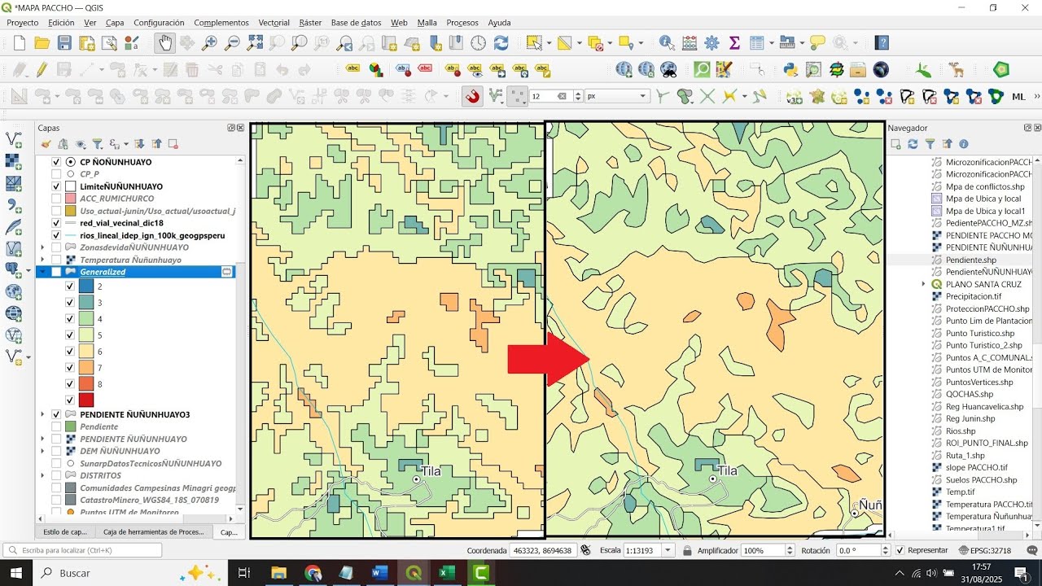Uncheck the LimiteÑUÑUNHUAYO layer checkbox
Viewport: 1042px width, 586px height.
tap(56, 186)
